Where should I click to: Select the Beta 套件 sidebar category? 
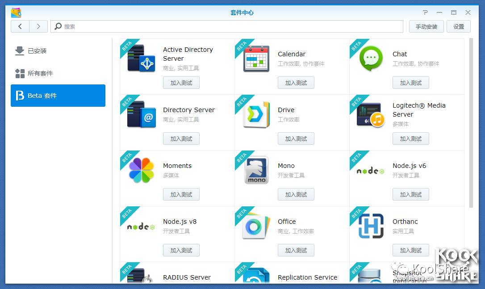click(x=58, y=96)
